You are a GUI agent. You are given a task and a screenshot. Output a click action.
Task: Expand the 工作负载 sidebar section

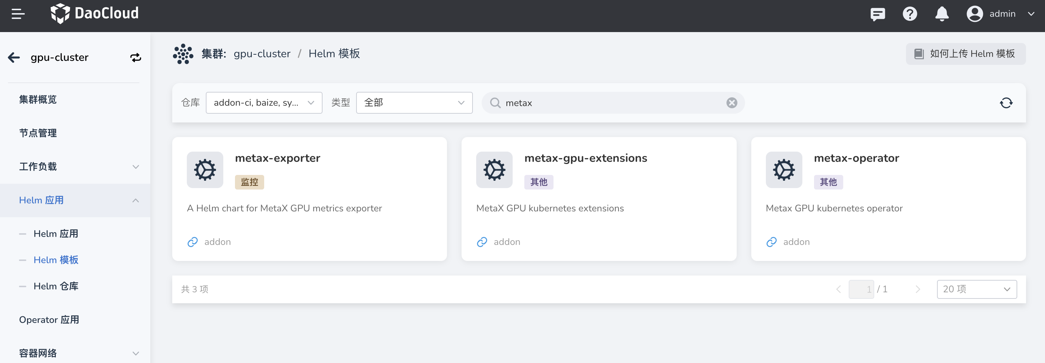coord(135,167)
